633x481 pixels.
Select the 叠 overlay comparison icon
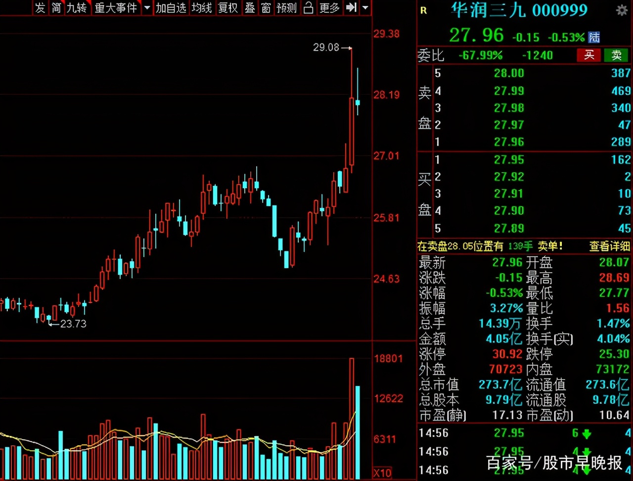point(250,8)
